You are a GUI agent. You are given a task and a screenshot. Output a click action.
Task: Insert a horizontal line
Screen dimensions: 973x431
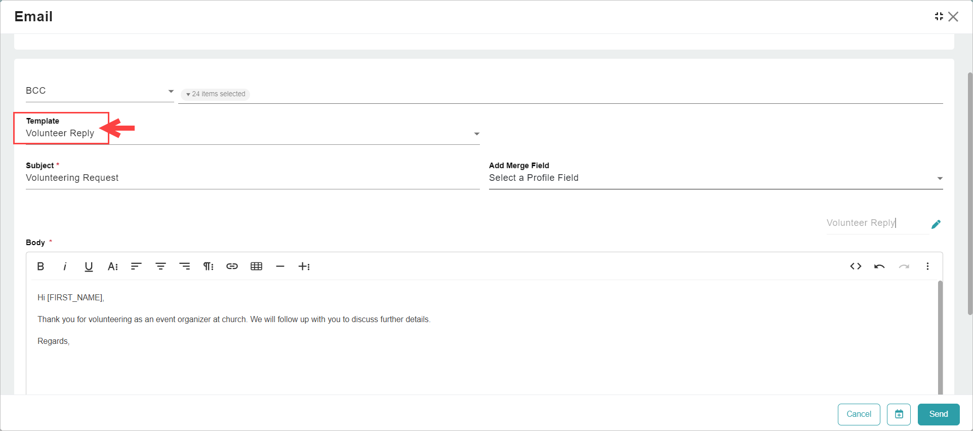click(280, 266)
